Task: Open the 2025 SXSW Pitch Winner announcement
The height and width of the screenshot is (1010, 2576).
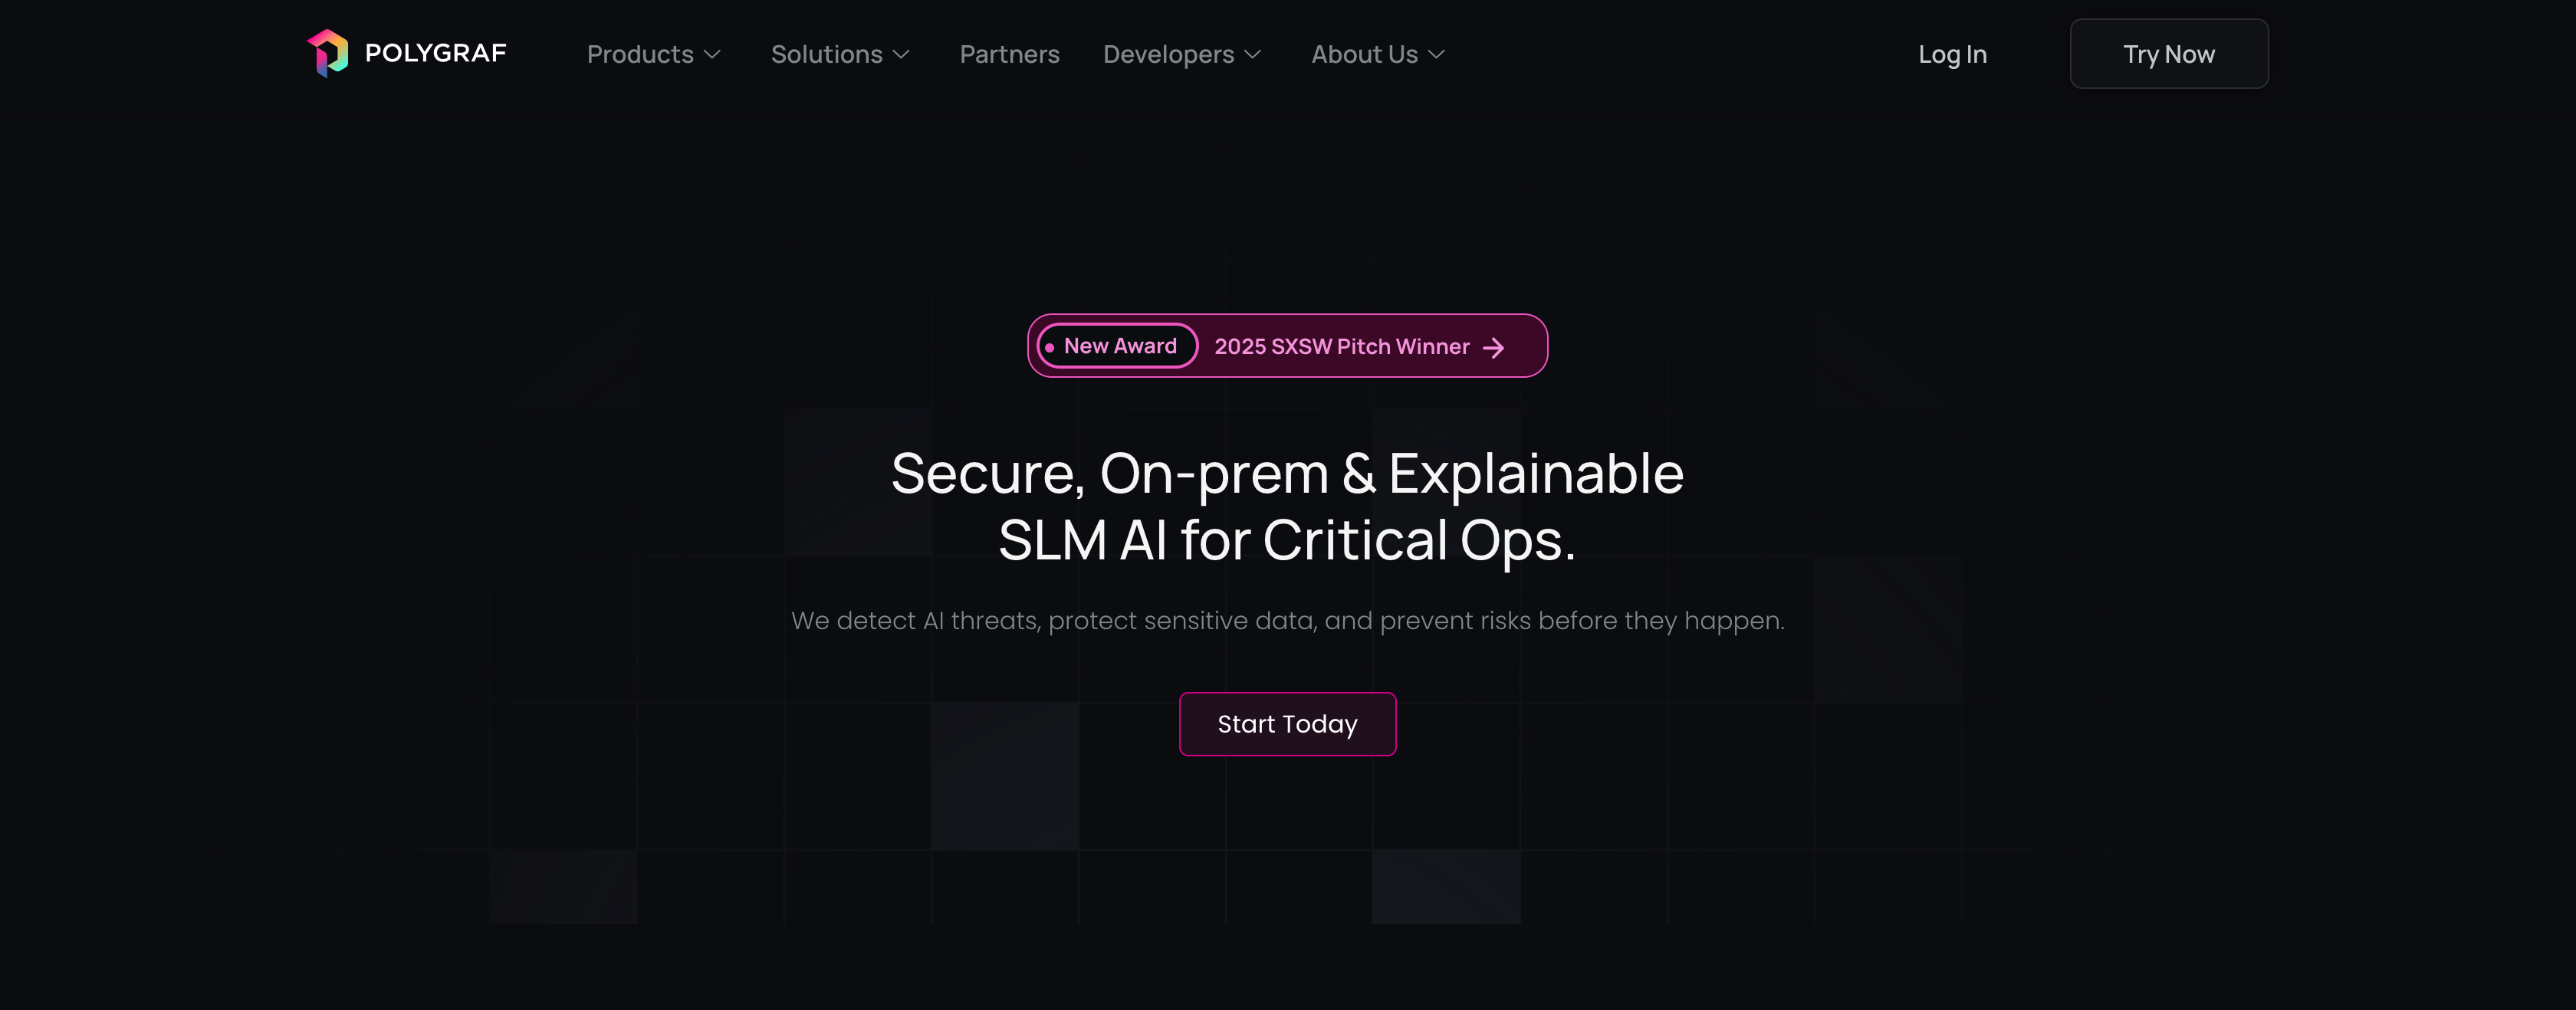Action: pyautogui.click(x=1341, y=347)
